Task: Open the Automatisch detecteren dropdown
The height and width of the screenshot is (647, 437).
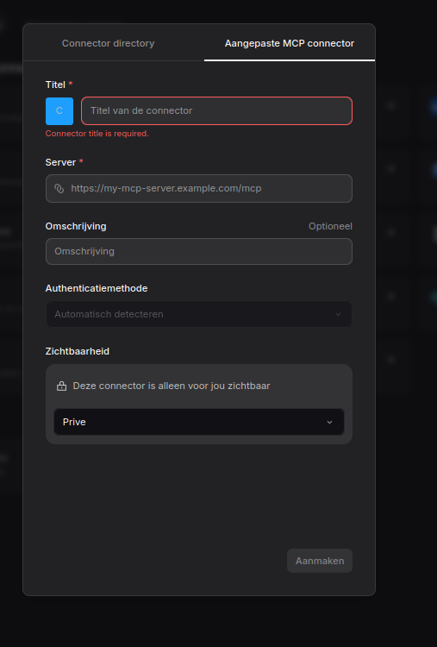Action: click(x=199, y=314)
